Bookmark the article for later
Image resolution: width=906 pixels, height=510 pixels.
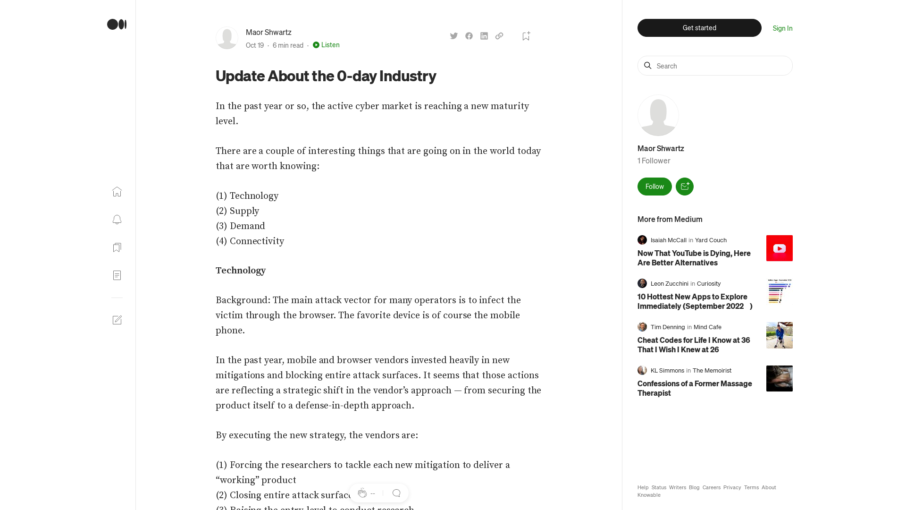(526, 36)
